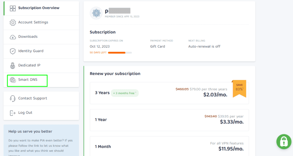Go to Account Settings in sidebar
Viewport: 293px width, 156px height.
tap(33, 23)
